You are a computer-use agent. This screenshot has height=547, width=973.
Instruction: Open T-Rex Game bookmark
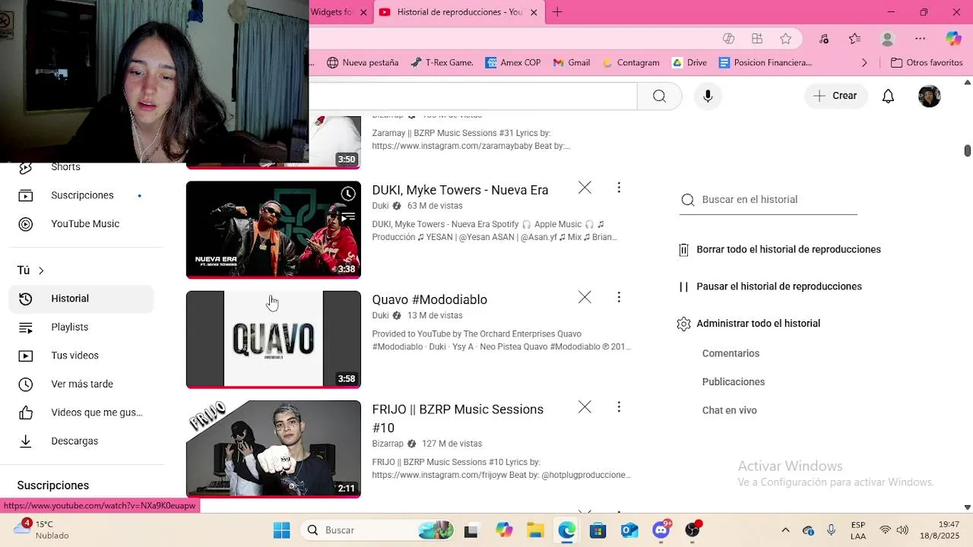pyautogui.click(x=442, y=63)
